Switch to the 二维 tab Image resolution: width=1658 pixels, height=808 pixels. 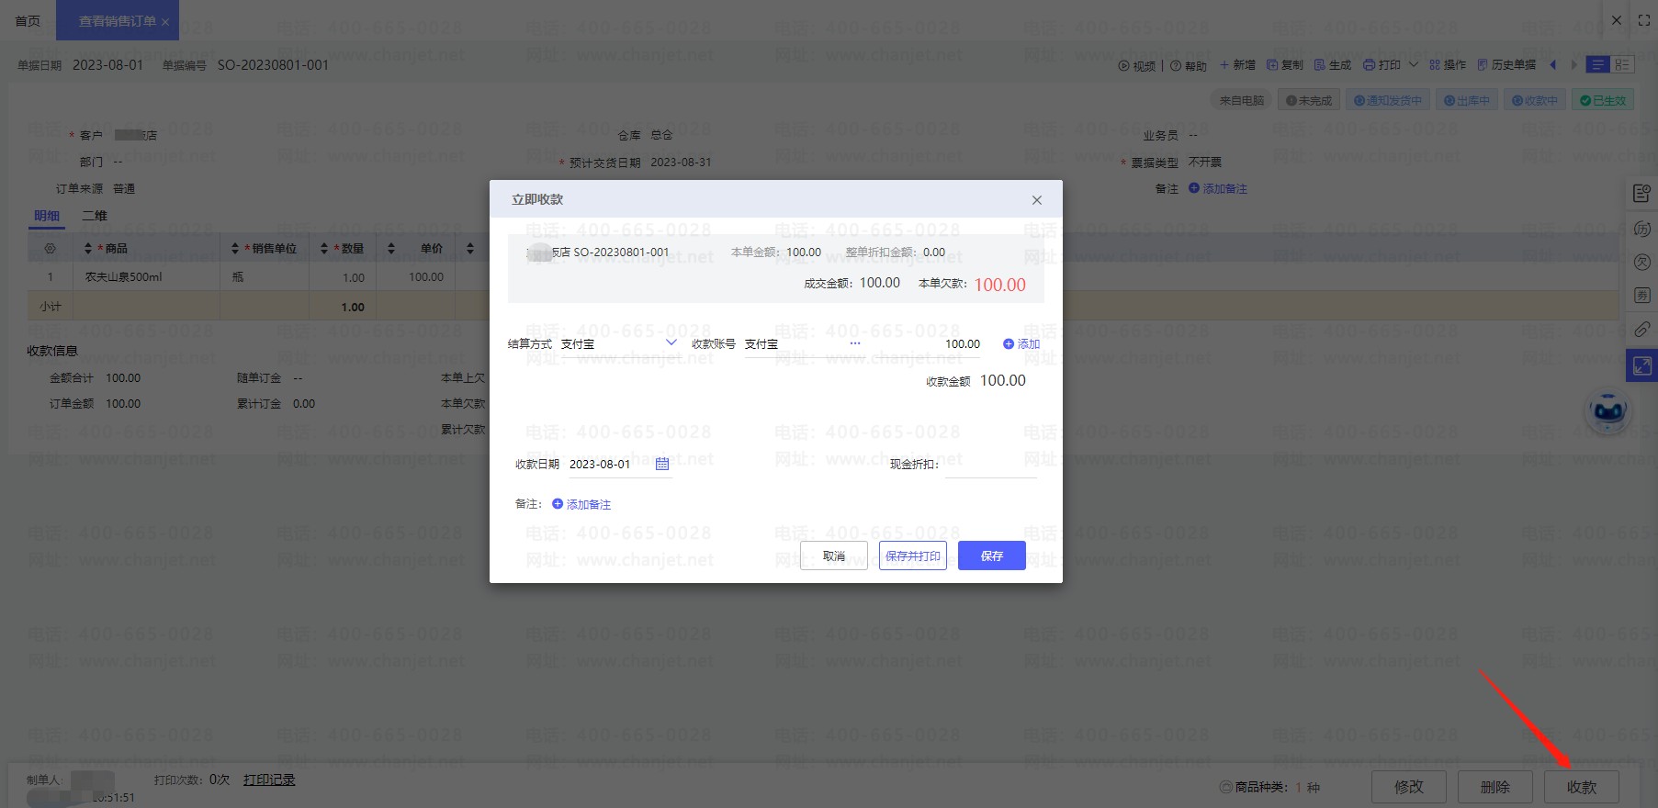tap(95, 216)
